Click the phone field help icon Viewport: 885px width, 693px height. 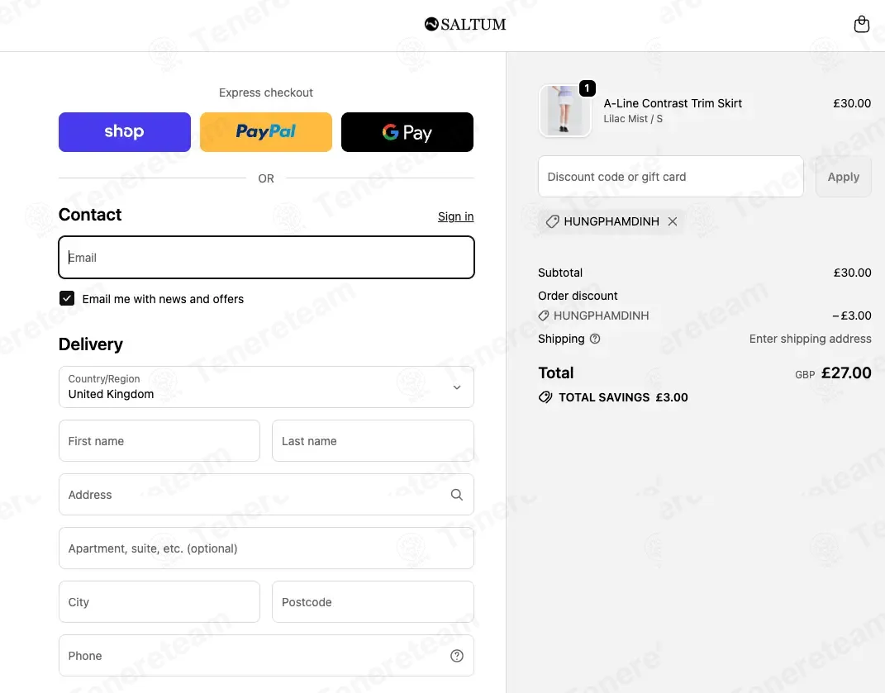pyautogui.click(x=457, y=656)
